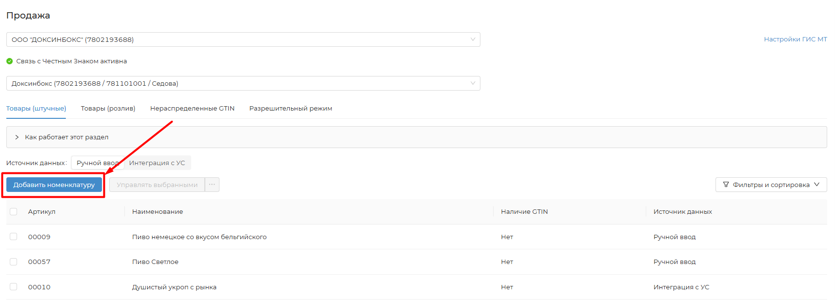
Task: Click chevron arrow beside 'Как работает этот раздел'
Action: coord(17,137)
